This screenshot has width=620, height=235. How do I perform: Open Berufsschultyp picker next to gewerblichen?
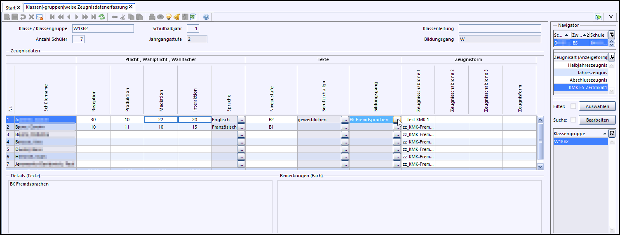345,120
